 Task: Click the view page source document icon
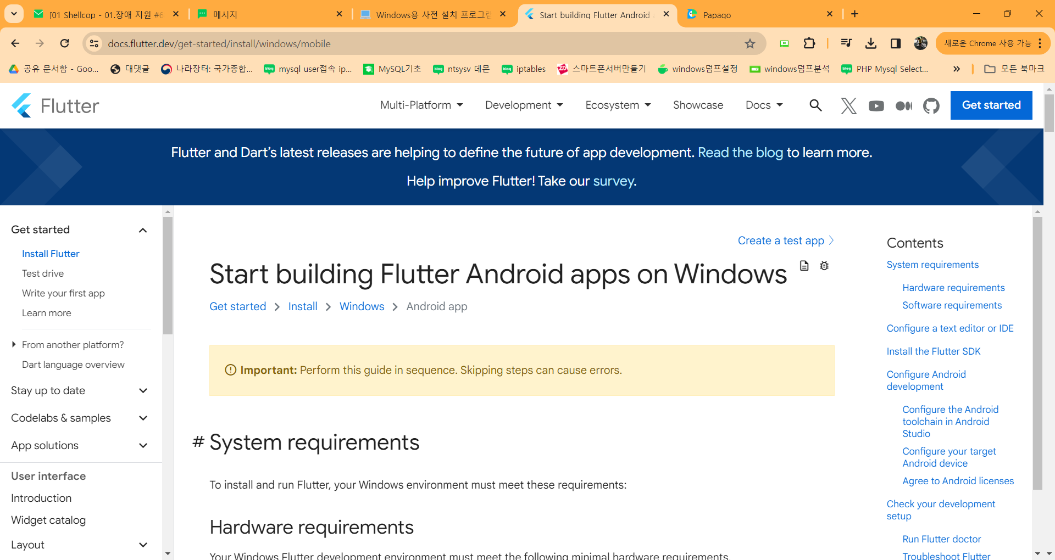[x=804, y=266]
